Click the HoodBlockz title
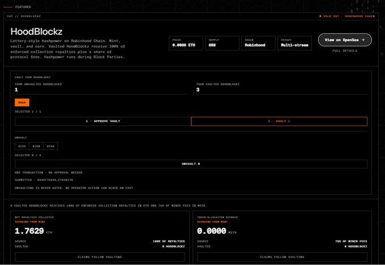The height and width of the screenshot is (265, 385). tap(36, 32)
